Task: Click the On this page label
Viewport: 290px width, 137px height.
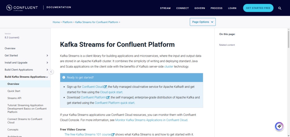Action: click(227, 34)
